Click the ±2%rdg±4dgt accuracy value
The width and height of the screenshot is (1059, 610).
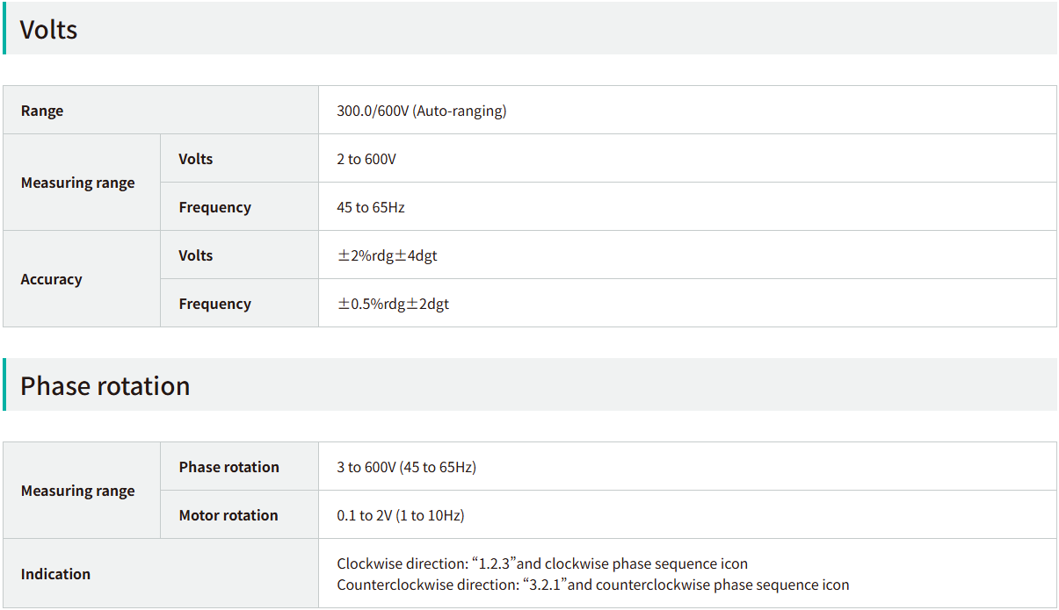[x=388, y=255]
